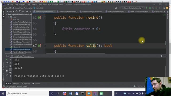Click the fold end marker at line 65
The width and height of the screenshot is (171, 96).
45,34
